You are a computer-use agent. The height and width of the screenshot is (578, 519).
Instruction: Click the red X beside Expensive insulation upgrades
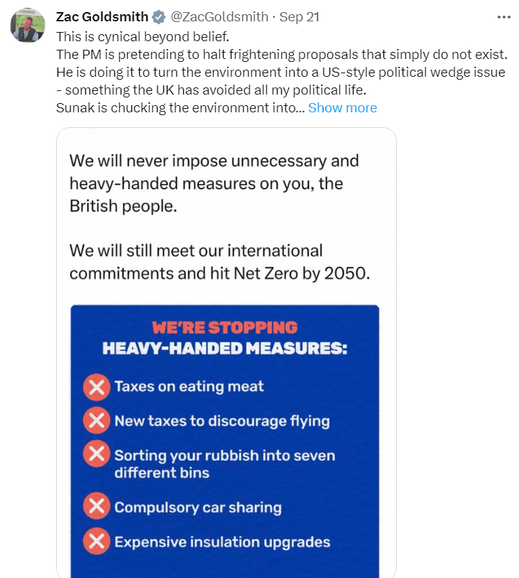97,541
